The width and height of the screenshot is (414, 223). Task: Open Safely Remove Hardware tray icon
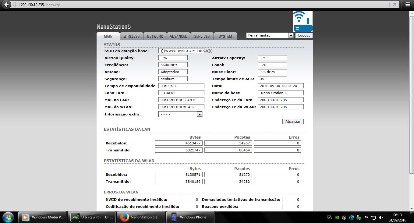click(x=359, y=218)
